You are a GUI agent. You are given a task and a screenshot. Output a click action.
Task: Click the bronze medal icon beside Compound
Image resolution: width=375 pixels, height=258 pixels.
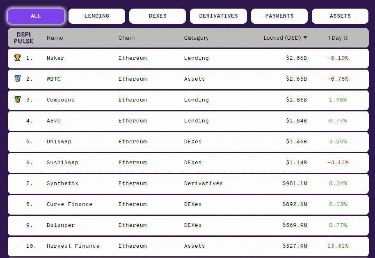(x=18, y=100)
